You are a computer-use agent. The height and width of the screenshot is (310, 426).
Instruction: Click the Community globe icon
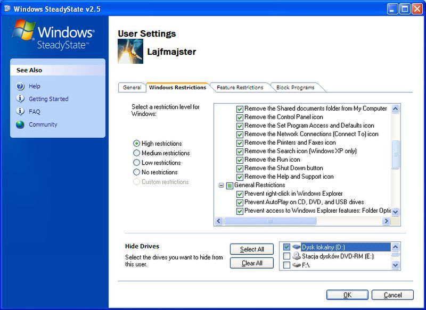[x=20, y=124]
